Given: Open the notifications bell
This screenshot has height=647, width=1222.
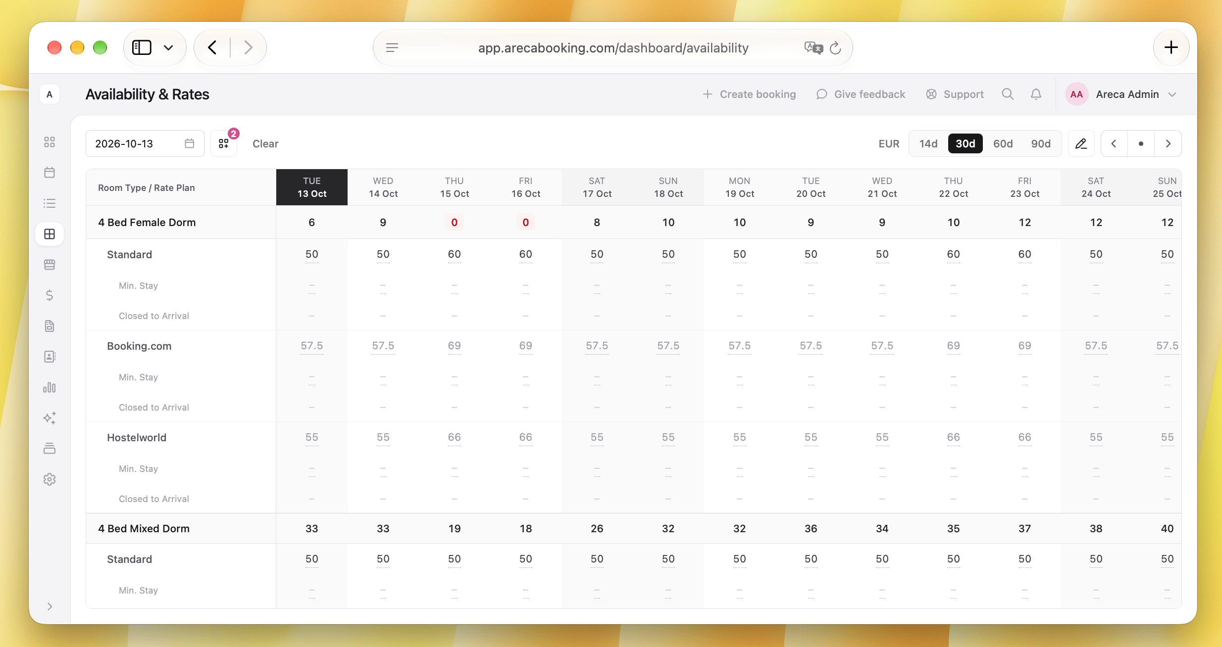Looking at the screenshot, I should pyautogui.click(x=1036, y=94).
